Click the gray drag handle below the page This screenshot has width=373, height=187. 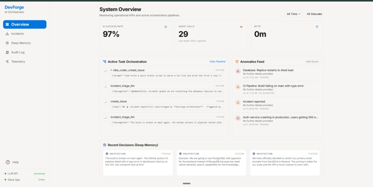186,183
